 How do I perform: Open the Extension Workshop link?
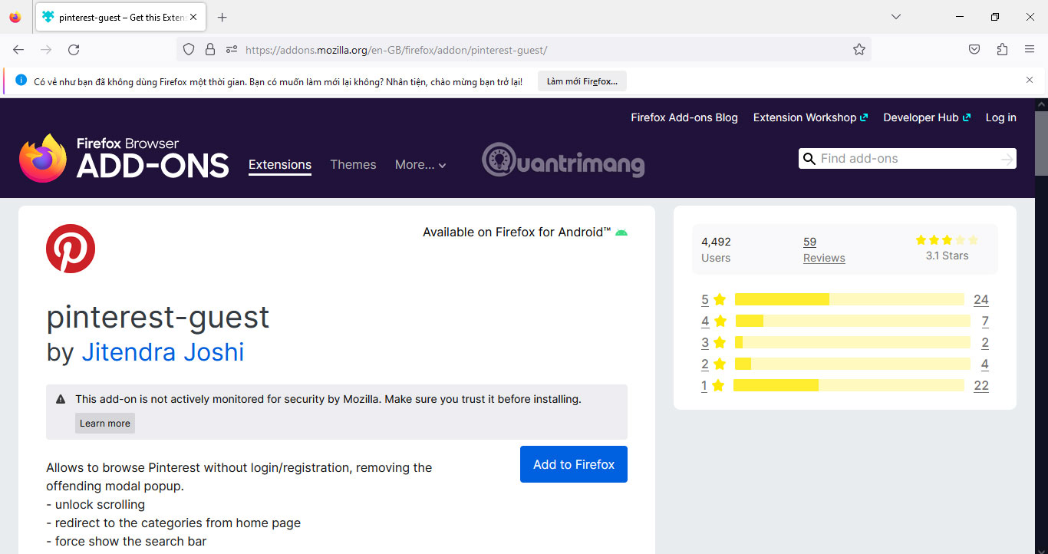810,117
